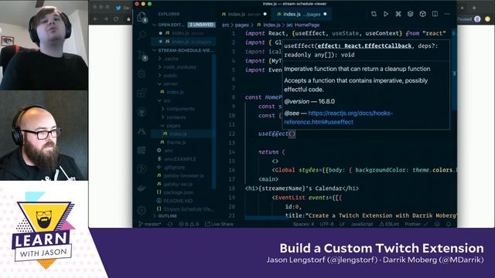Click the JavaScript language mode in the status bar
495x278 pixels.
(362, 224)
